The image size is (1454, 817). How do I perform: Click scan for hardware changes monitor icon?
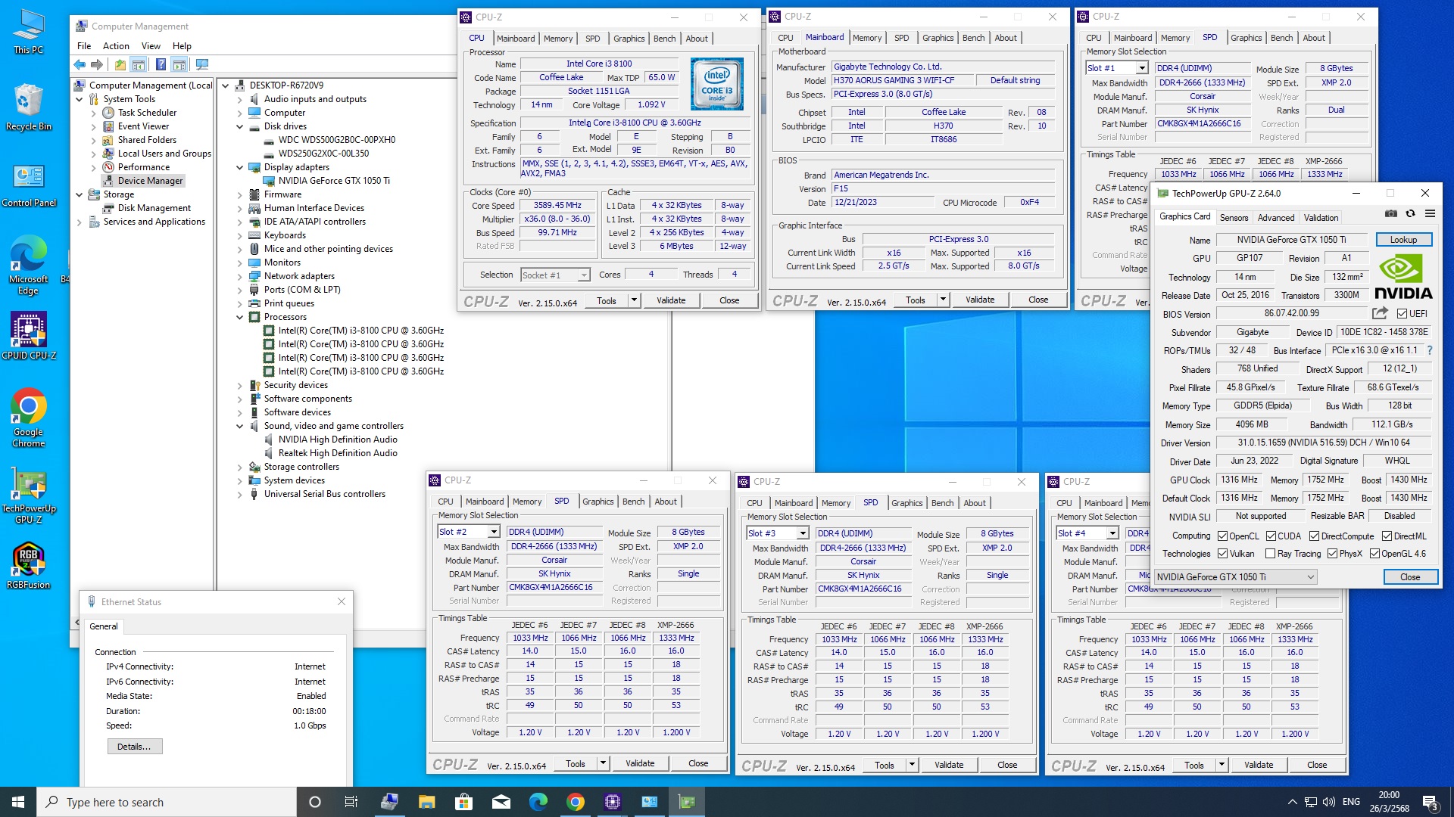point(201,65)
